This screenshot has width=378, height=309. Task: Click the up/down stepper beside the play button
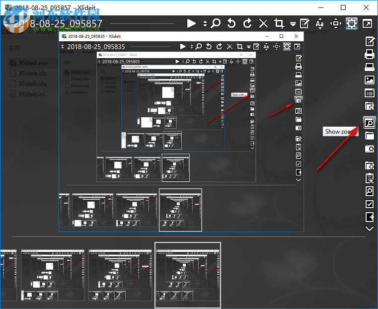pos(205,23)
